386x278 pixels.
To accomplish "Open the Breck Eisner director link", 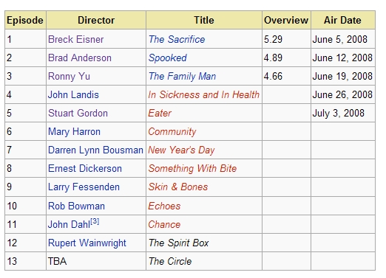I will 75,39.
